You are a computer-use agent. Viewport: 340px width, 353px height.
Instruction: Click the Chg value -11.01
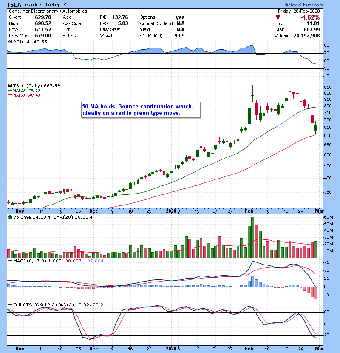[312, 23]
